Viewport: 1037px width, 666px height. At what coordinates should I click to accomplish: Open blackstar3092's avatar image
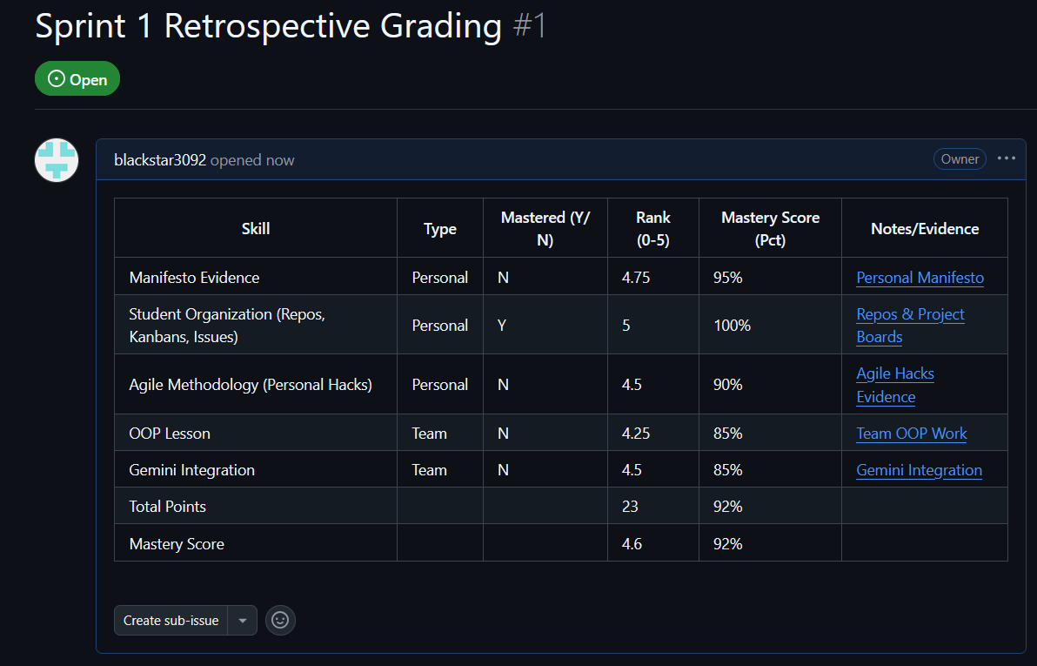tap(57, 160)
